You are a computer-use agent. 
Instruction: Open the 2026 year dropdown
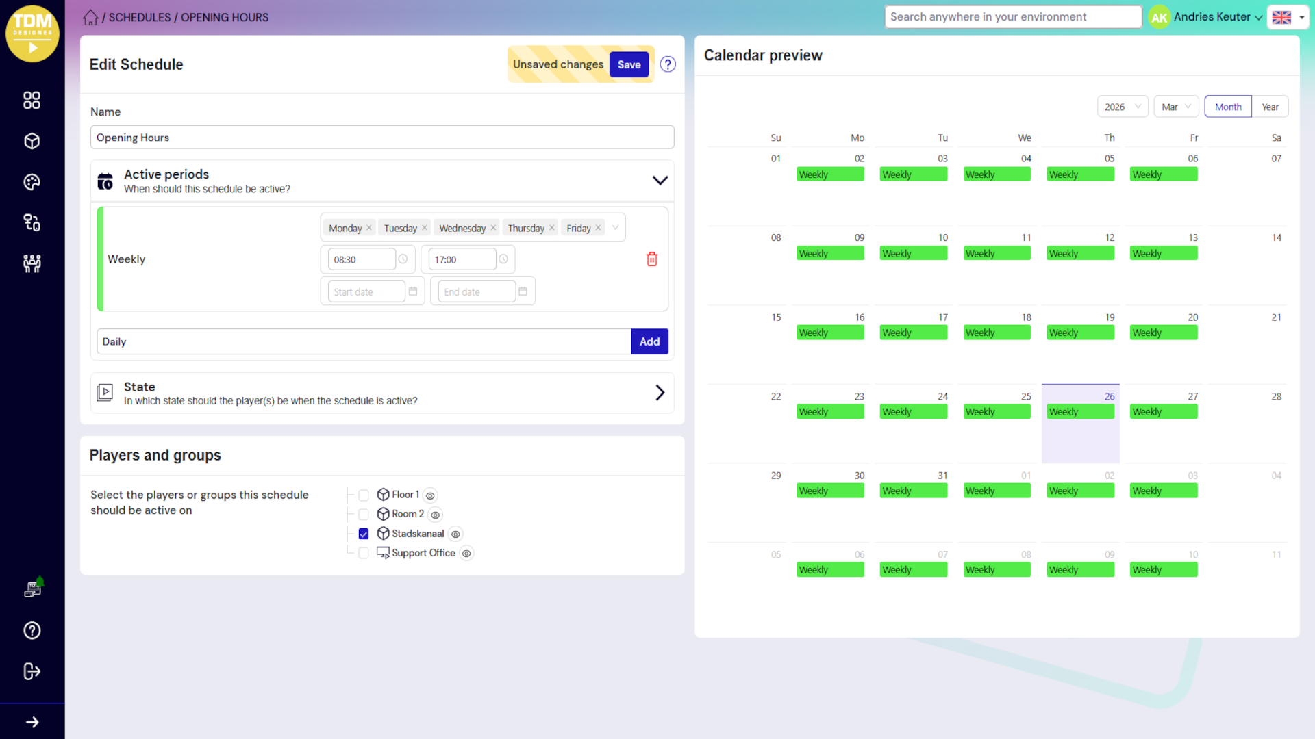(1122, 107)
